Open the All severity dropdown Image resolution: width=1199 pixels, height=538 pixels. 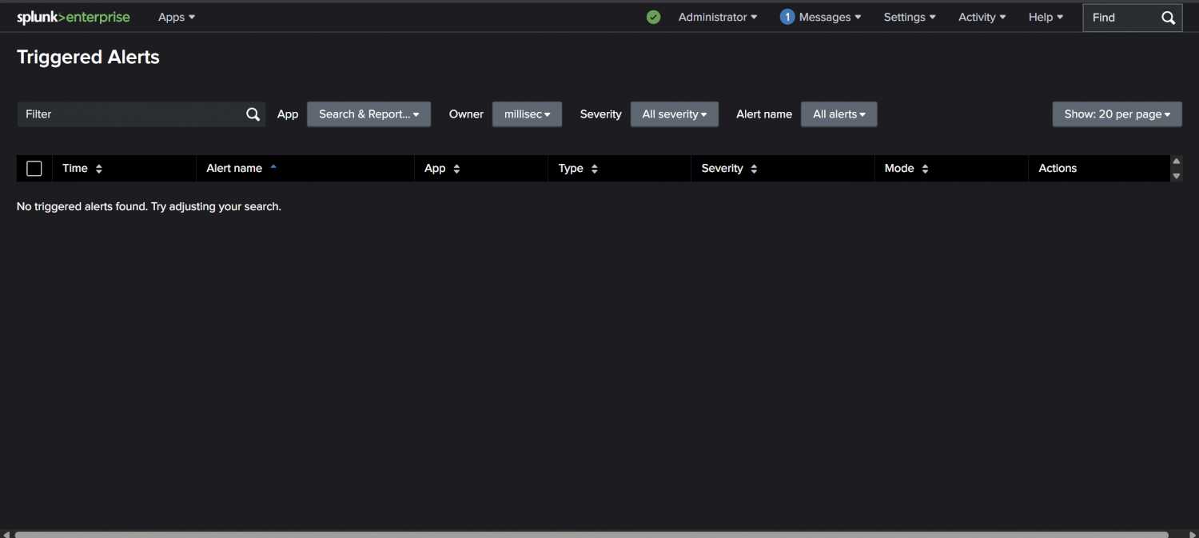tap(674, 114)
